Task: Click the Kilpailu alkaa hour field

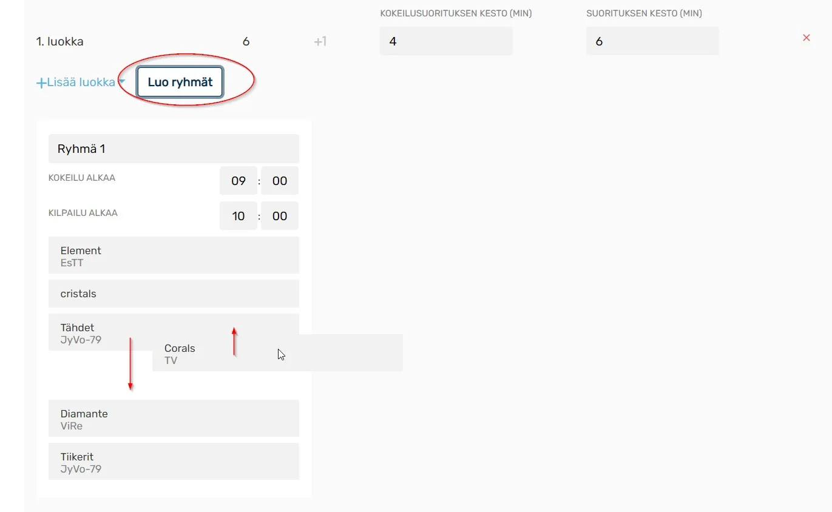Action: [x=238, y=216]
